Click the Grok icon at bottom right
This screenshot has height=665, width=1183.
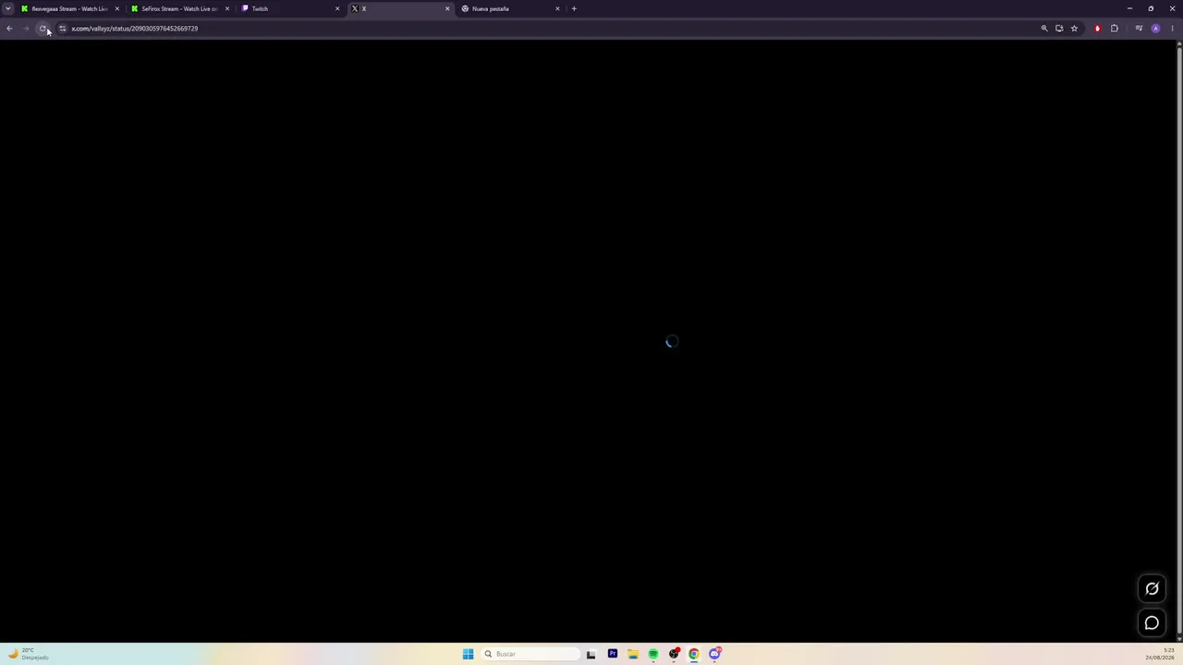click(x=1152, y=589)
